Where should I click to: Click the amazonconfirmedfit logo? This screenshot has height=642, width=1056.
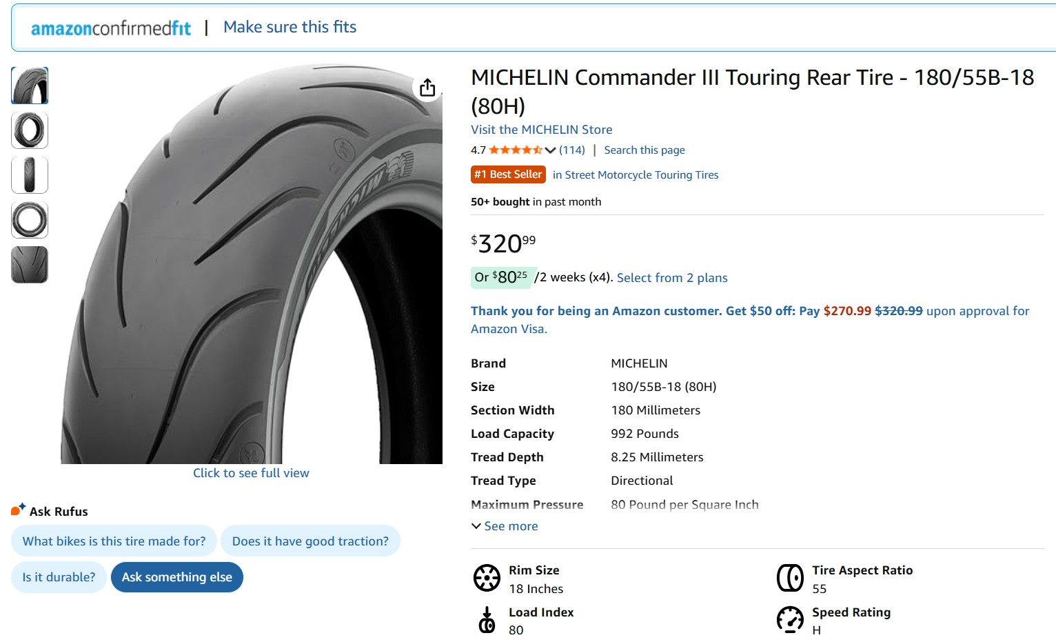coord(111,28)
